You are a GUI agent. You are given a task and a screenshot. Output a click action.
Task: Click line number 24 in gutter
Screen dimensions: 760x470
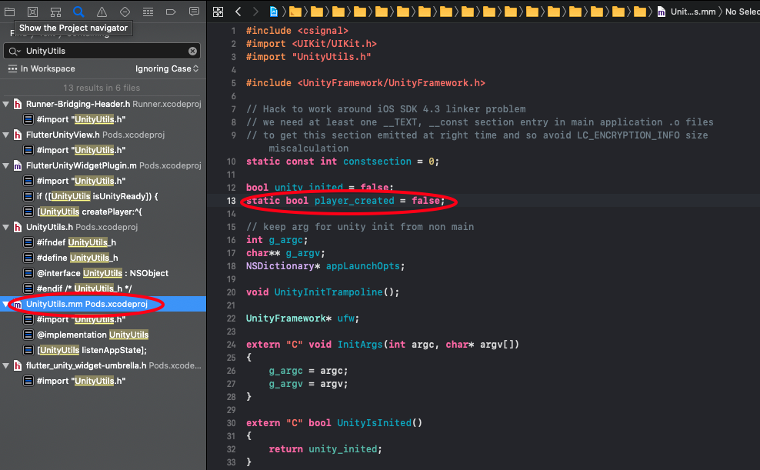pyautogui.click(x=232, y=345)
